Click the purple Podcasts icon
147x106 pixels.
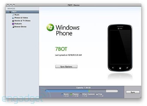click(13, 24)
